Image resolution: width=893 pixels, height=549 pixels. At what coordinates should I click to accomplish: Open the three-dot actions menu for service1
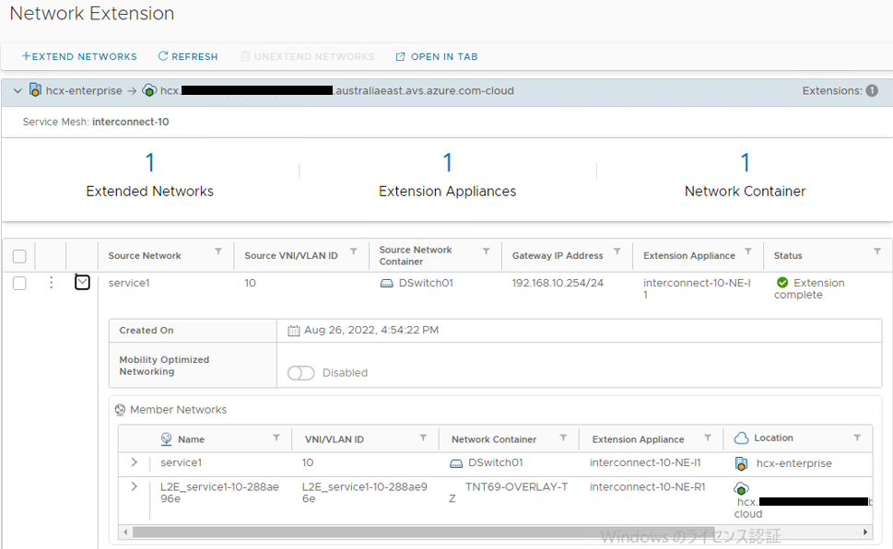point(52,283)
